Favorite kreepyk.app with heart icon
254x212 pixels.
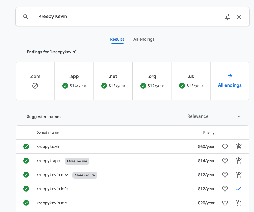point(225,161)
